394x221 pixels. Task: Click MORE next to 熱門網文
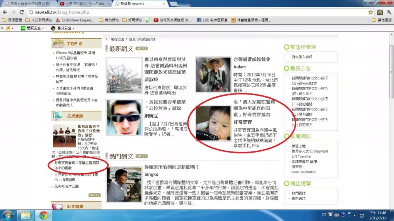click(142, 156)
